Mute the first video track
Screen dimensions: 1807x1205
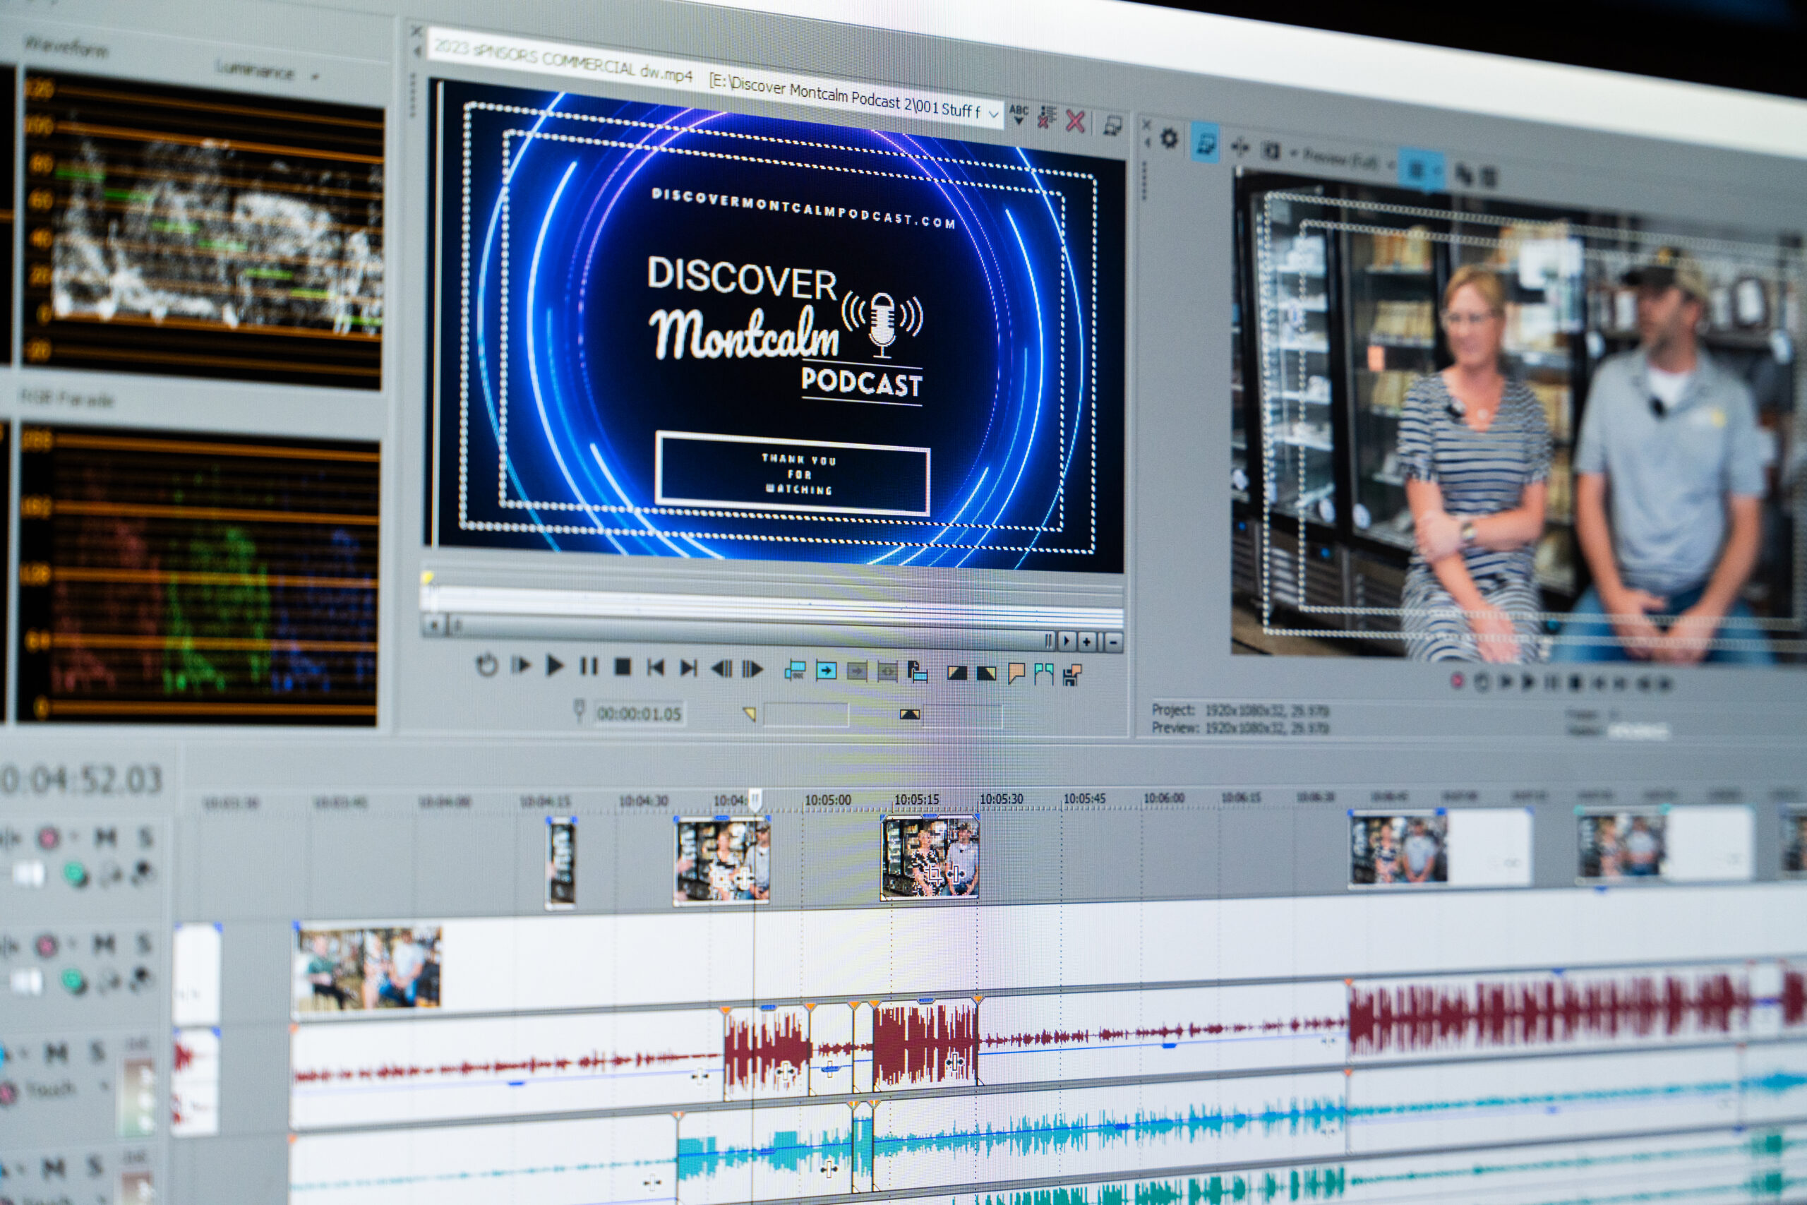105,837
